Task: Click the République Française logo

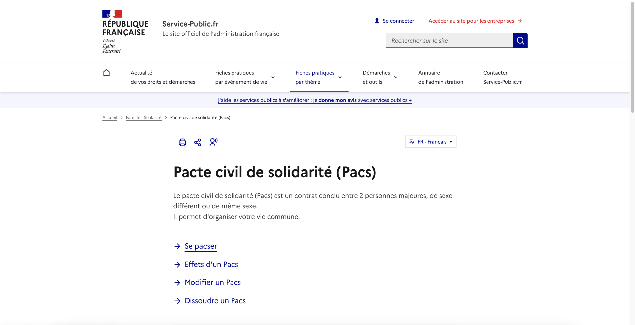Action: coord(125,31)
